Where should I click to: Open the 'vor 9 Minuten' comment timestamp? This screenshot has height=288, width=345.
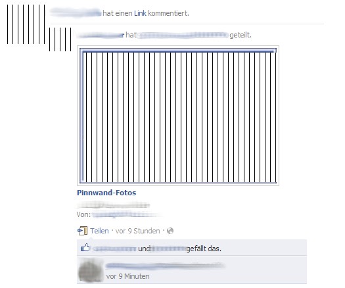[x=128, y=276]
